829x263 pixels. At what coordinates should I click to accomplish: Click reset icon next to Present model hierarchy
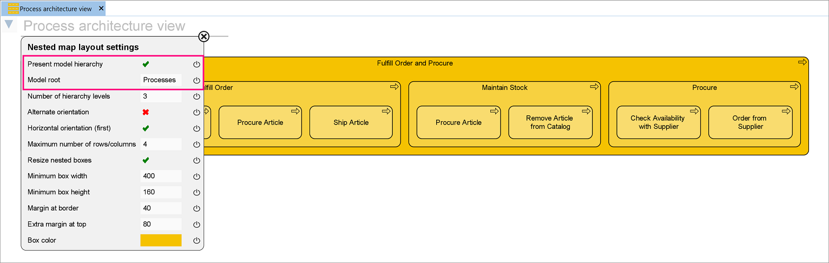(197, 64)
